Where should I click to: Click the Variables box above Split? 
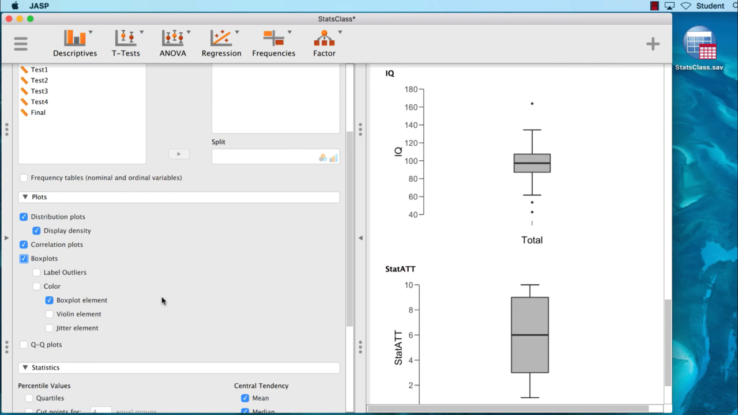click(x=276, y=99)
